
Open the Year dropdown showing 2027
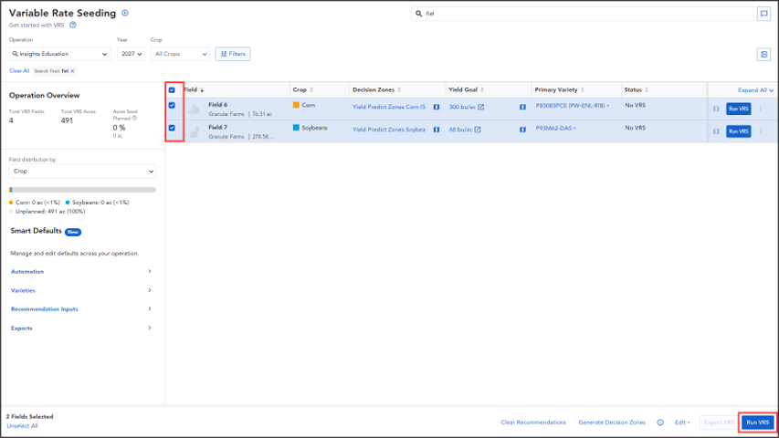point(131,54)
